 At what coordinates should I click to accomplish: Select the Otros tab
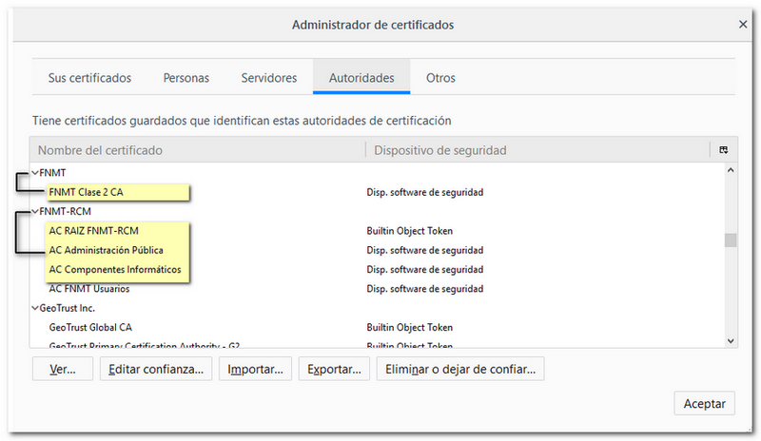(x=440, y=78)
